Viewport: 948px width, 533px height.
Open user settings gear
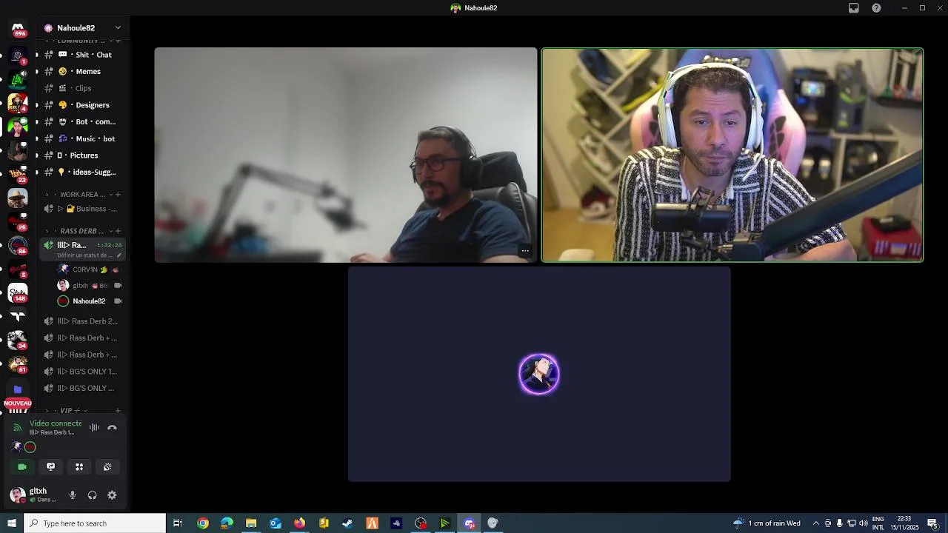pyautogui.click(x=112, y=495)
